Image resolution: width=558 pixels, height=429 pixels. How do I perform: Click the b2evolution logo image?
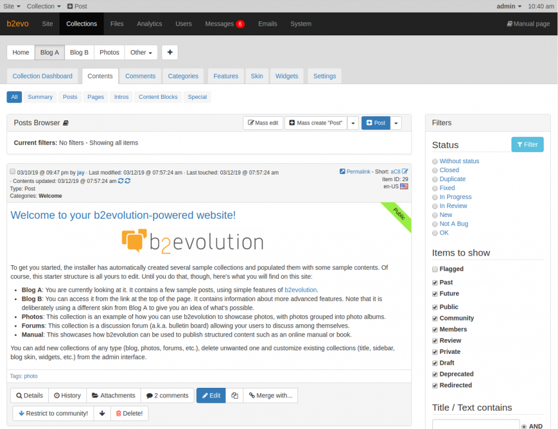pos(193,241)
